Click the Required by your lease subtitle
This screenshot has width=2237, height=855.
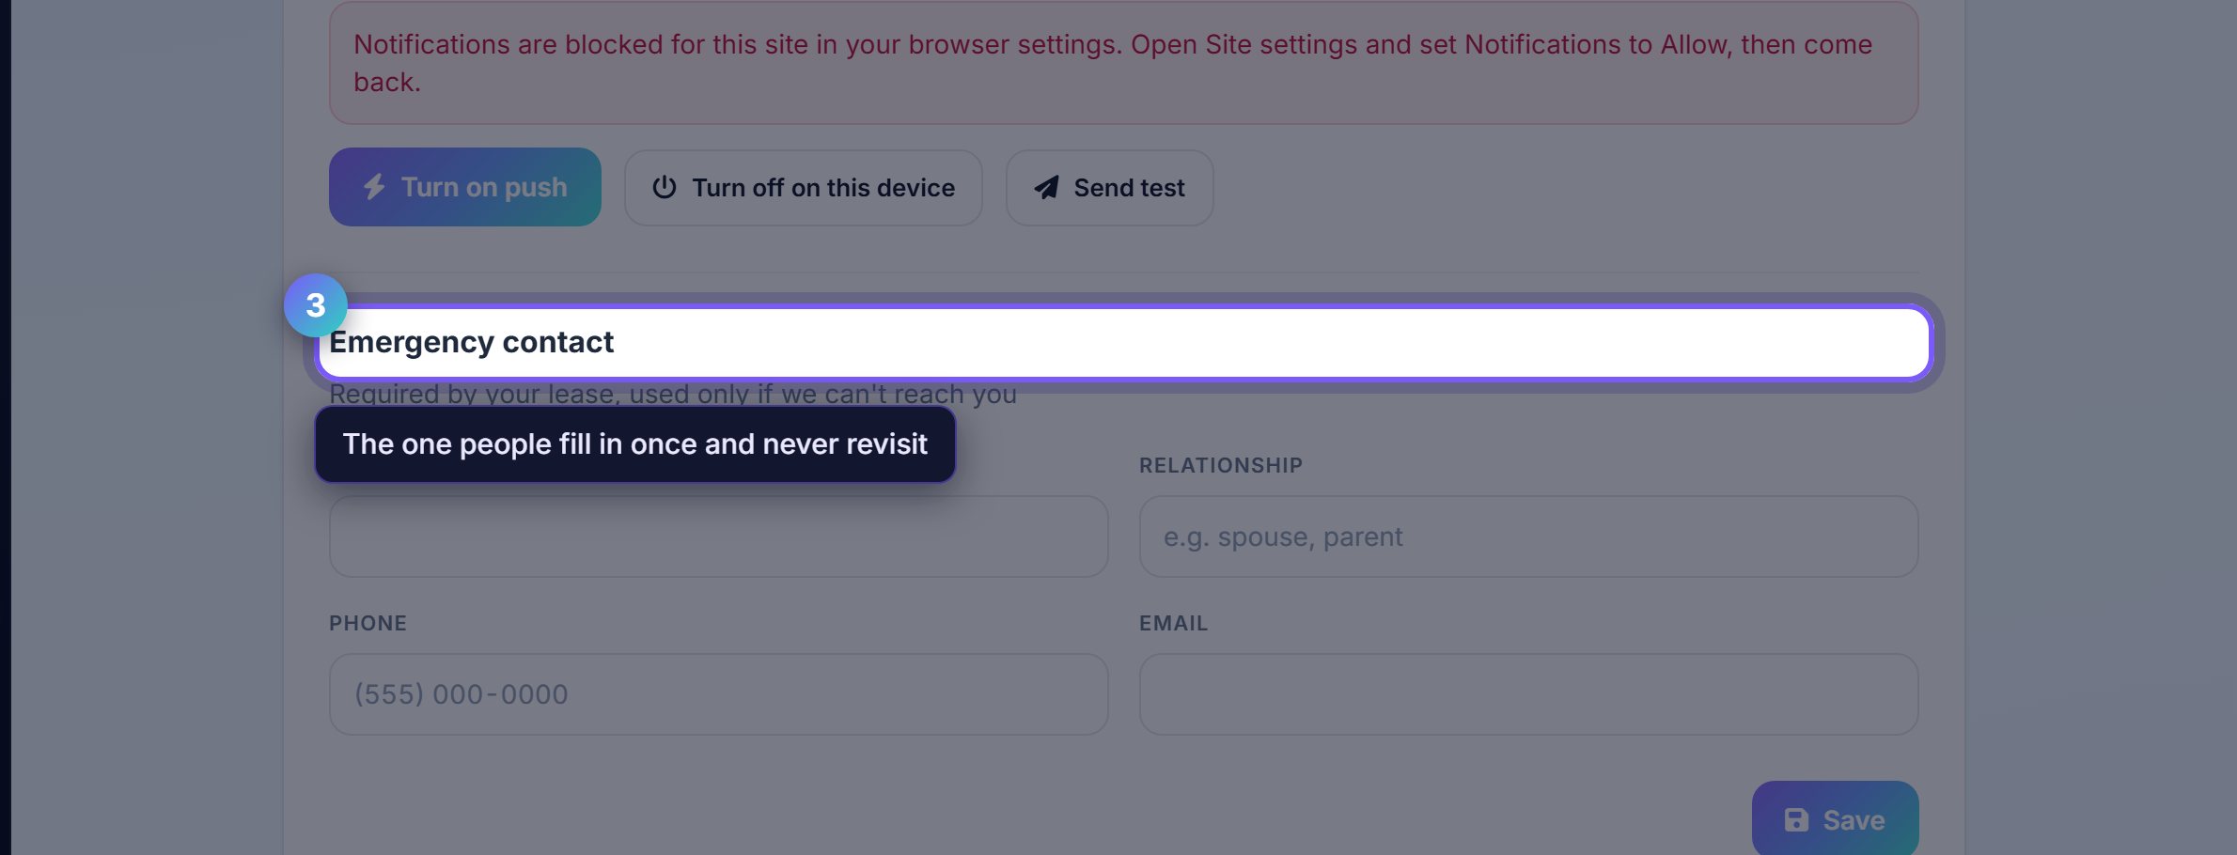(673, 394)
